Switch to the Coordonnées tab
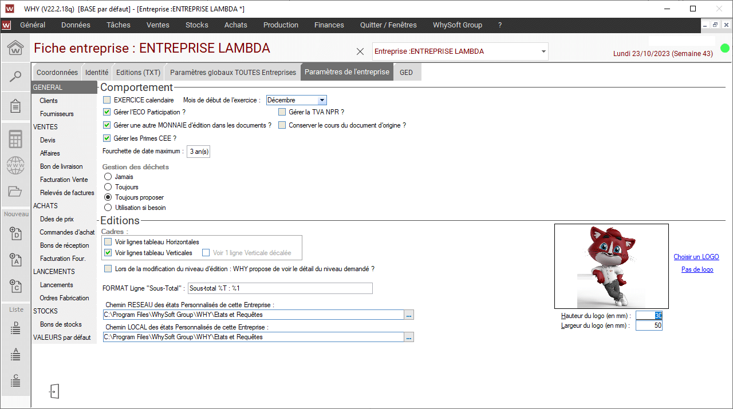 pyautogui.click(x=57, y=73)
